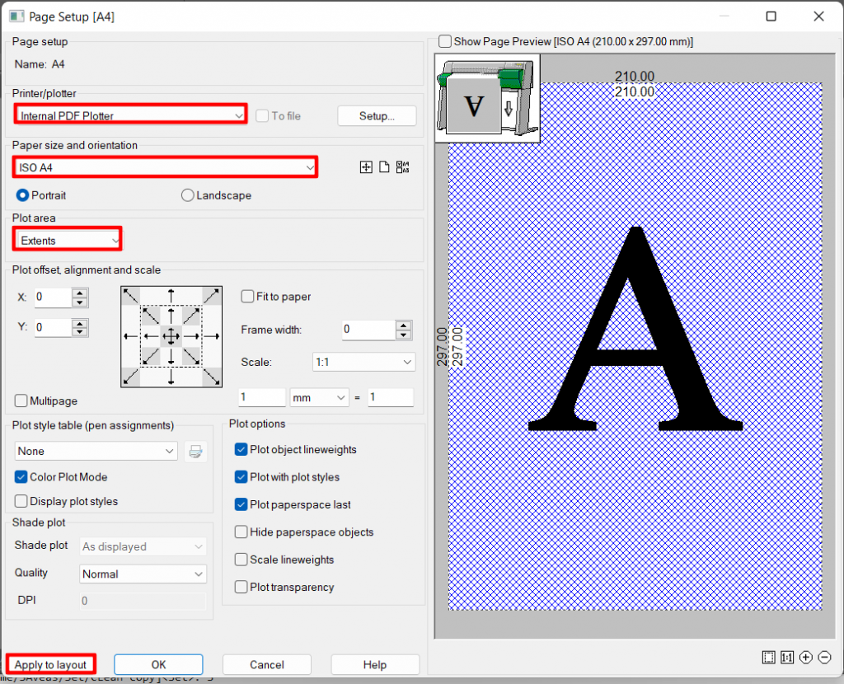
Task: Uncheck Plot object lineweights
Action: tap(241, 450)
